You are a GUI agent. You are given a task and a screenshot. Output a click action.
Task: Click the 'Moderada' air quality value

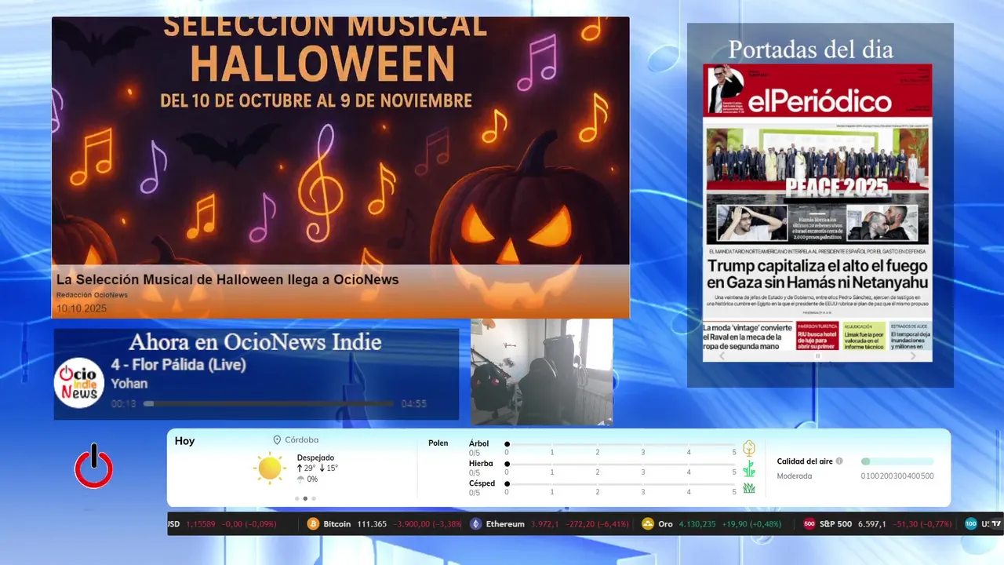tap(794, 476)
